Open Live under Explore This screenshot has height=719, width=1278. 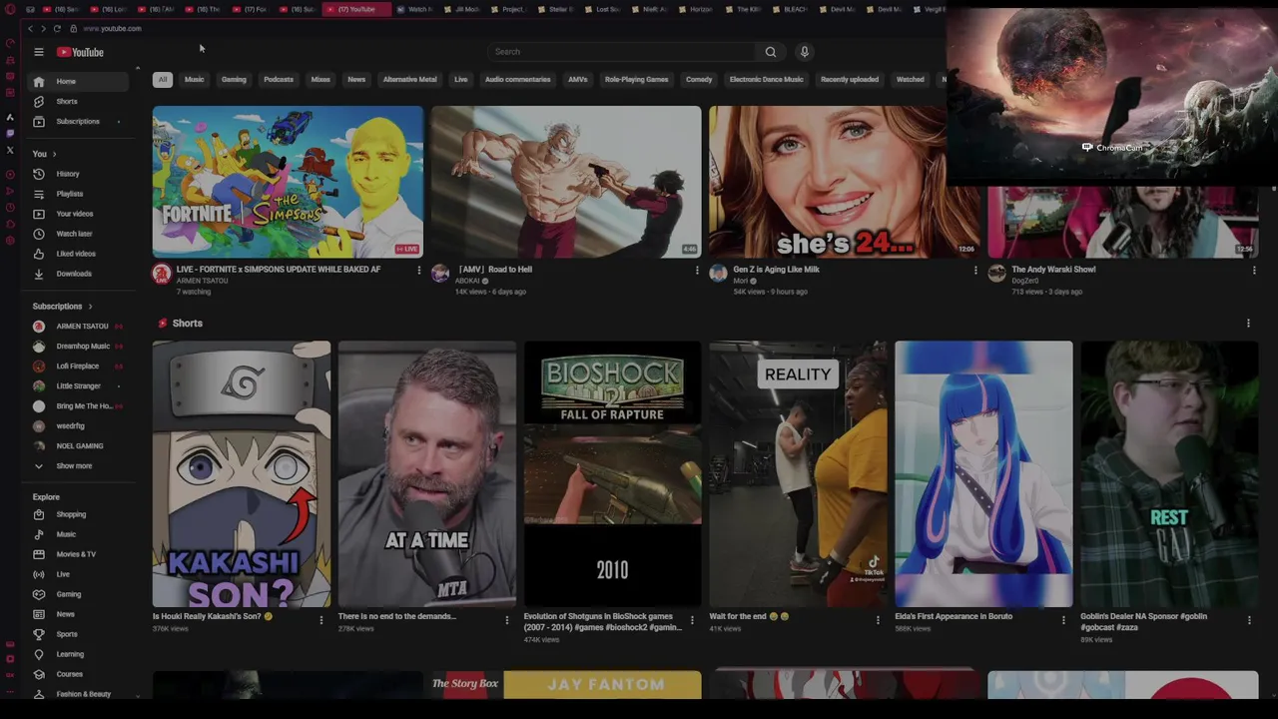[78, 574]
